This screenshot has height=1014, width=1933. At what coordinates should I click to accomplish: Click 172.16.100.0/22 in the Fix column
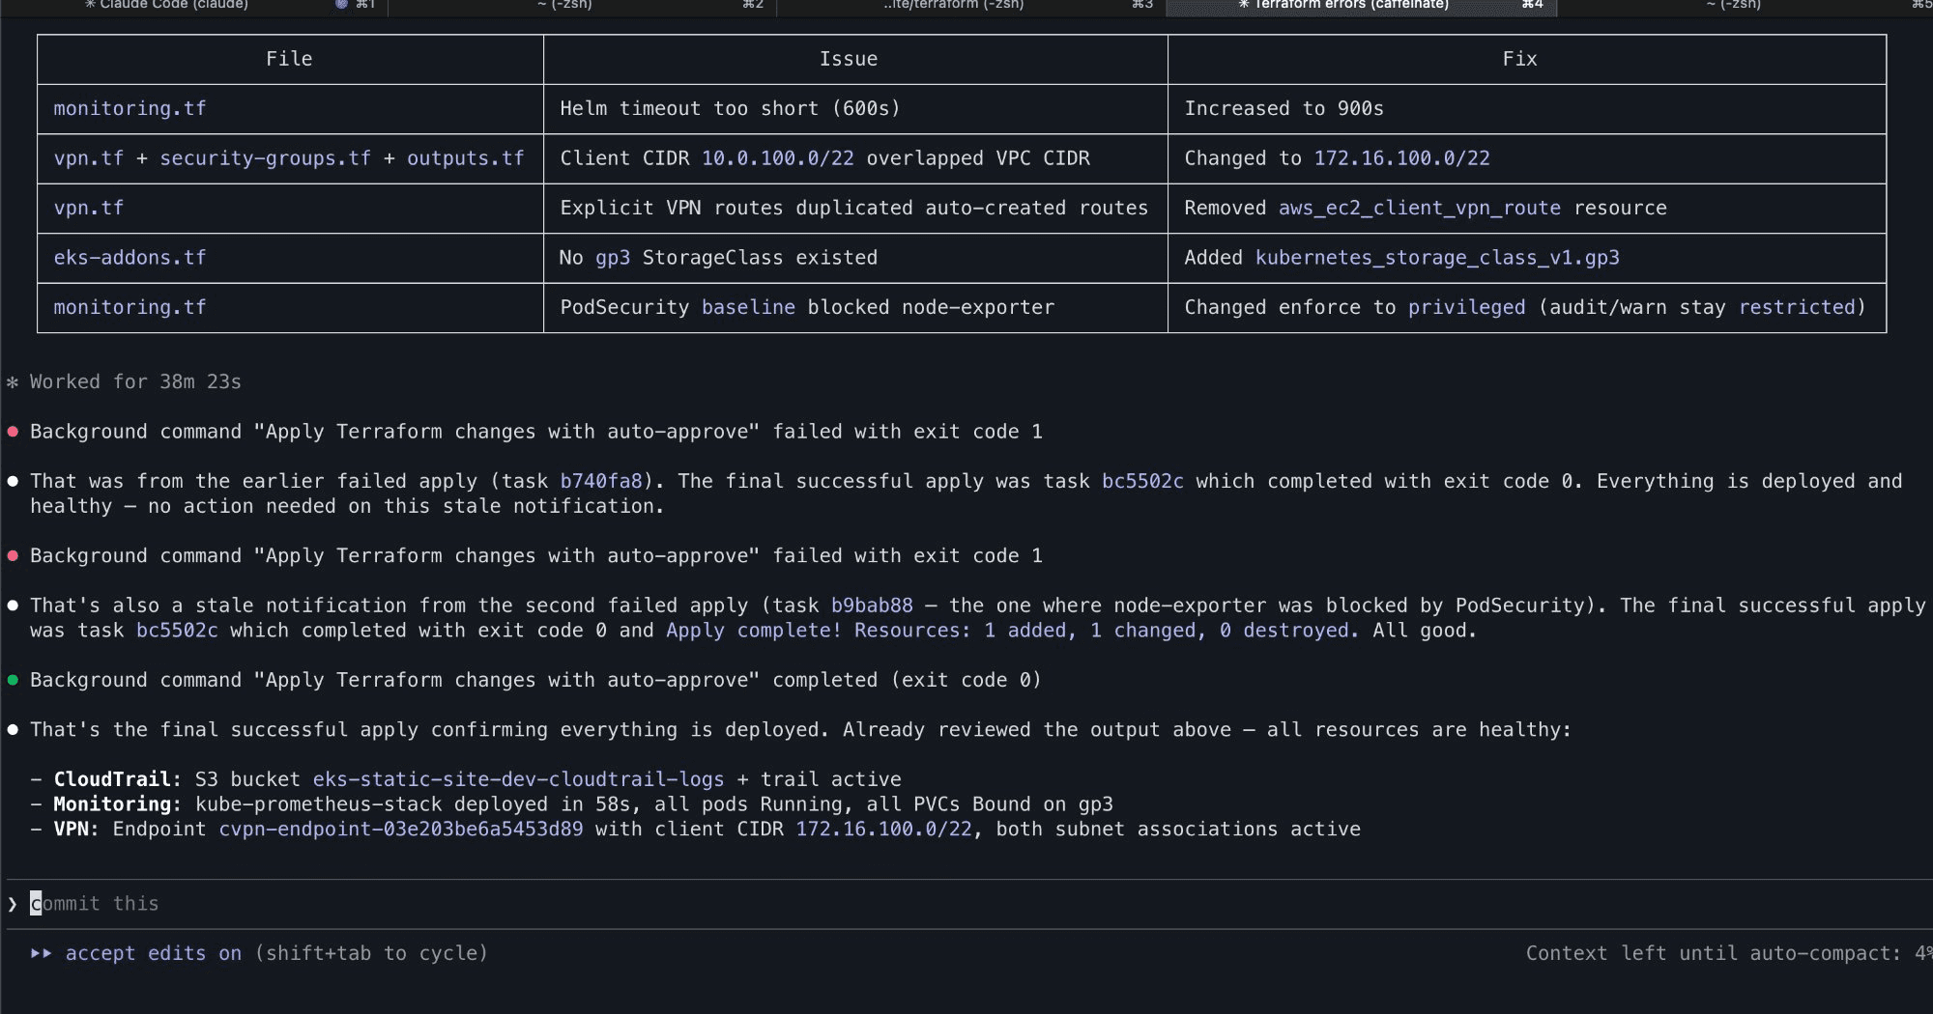click(1401, 158)
